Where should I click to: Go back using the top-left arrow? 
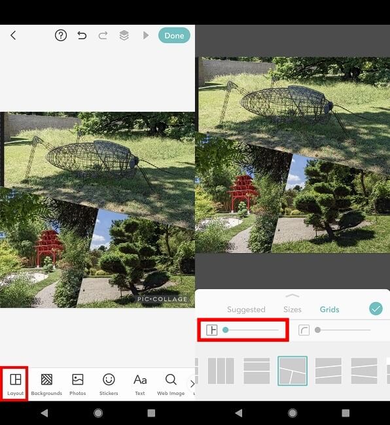[13, 35]
